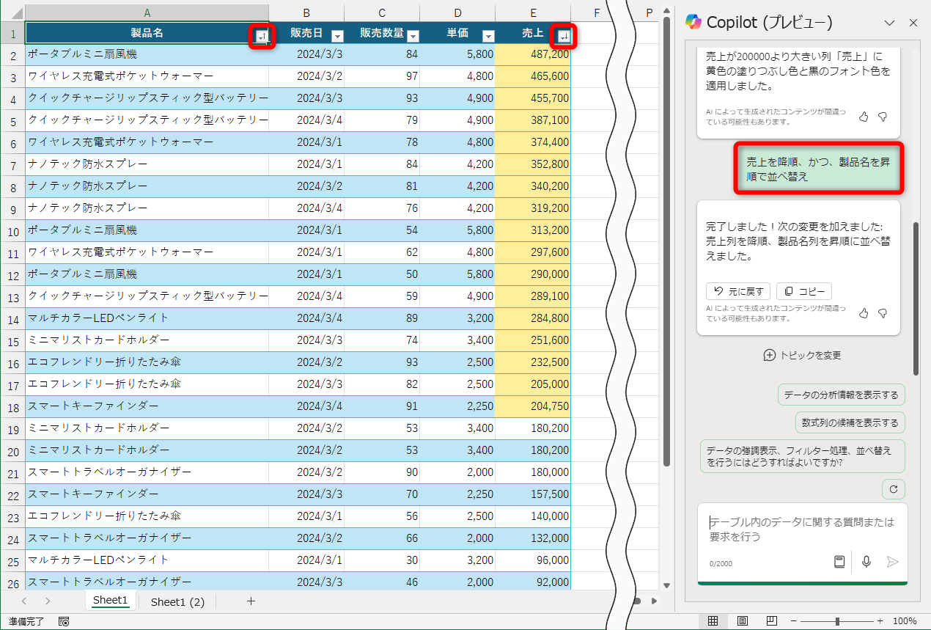Click the accessibility checker icon in the status bar
The height and width of the screenshot is (630, 931).
[63, 621]
